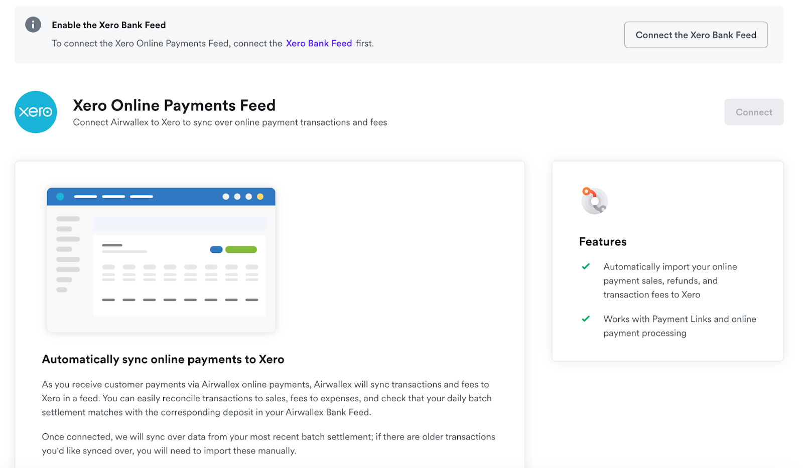Click the green pill in the illustration
This screenshot has height=468, width=803.
click(241, 250)
